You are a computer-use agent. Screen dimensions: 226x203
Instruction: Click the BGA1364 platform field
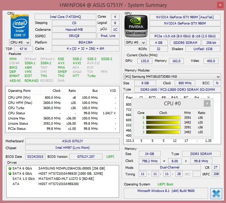(85, 42)
